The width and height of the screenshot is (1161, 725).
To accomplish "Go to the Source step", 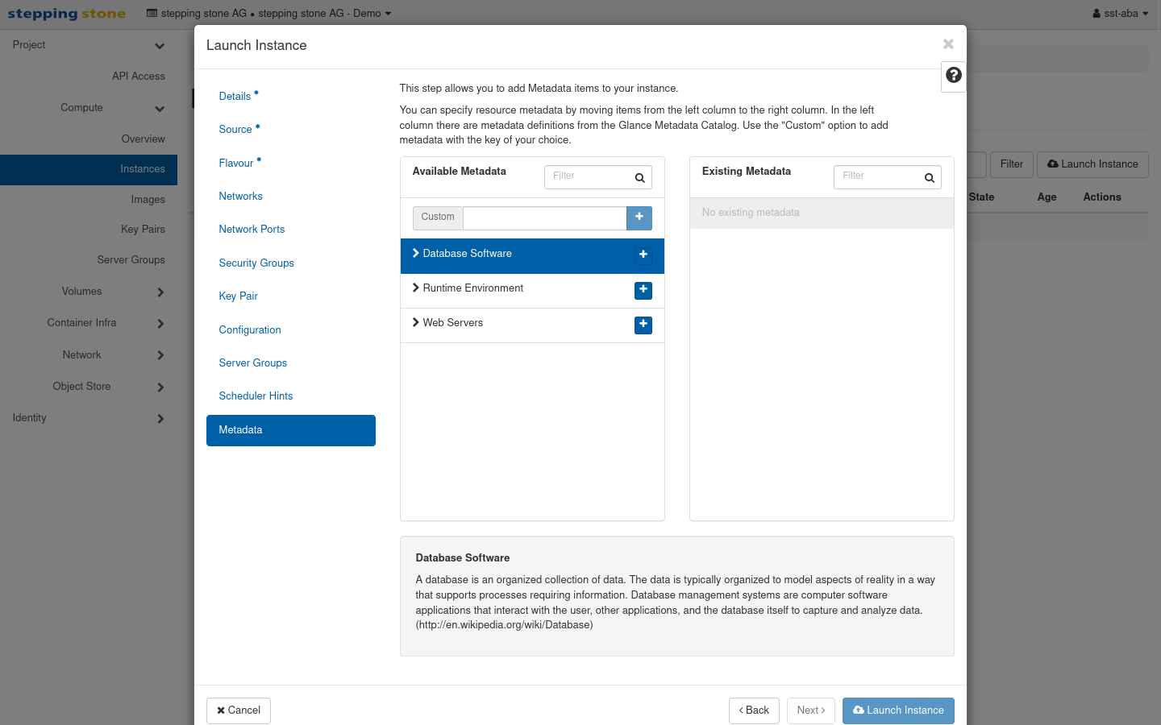I will (x=239, y=129).
